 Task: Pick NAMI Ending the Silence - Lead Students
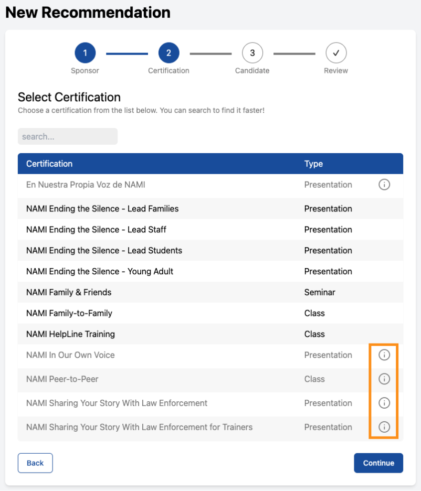210,251
